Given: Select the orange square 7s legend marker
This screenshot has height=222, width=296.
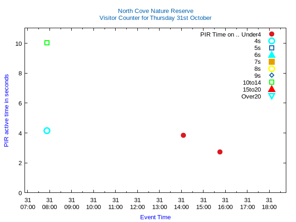Looking at the screenshot, I should click(x=271, y=62).
